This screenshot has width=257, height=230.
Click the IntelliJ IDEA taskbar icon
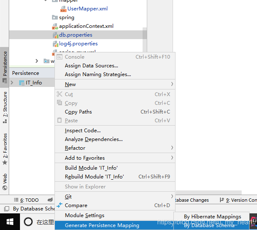254,222
